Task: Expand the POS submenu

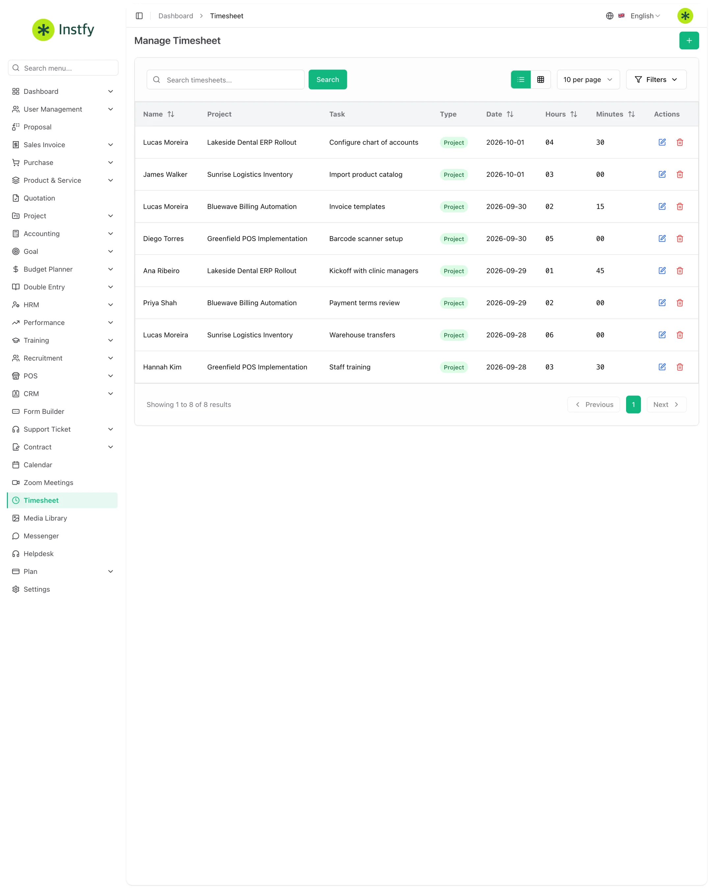Action: pyautogui.click(x=63, y=376)
